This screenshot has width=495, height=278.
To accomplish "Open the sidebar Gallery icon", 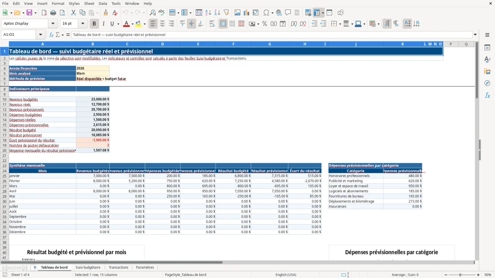I will 487,71.
